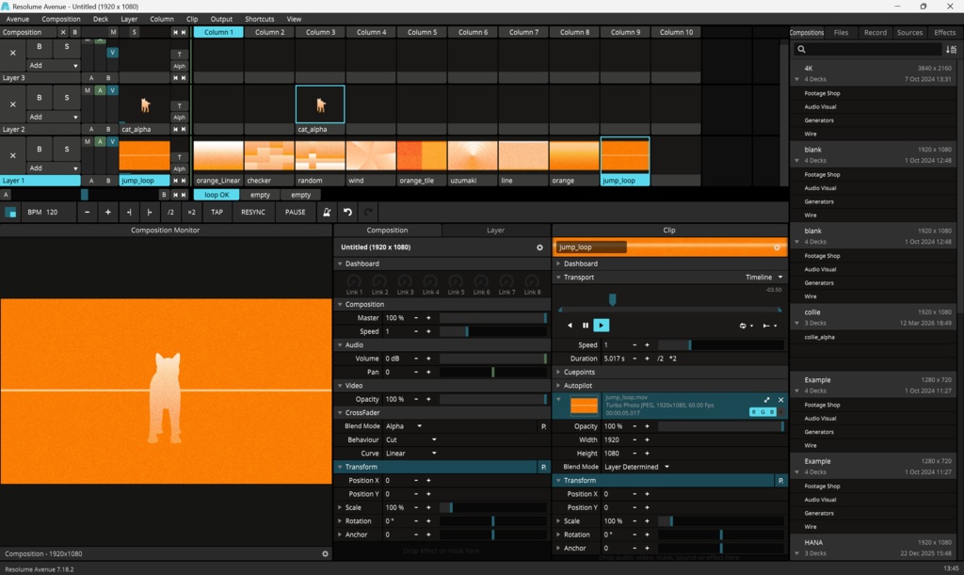964x575 pixels.
Task: Select the uzumaki clip thumbnail
Action: pyautogui.click(x=473, y=156)
